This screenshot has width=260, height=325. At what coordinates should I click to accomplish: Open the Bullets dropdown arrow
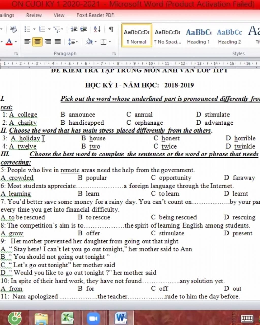pos(34,29)
